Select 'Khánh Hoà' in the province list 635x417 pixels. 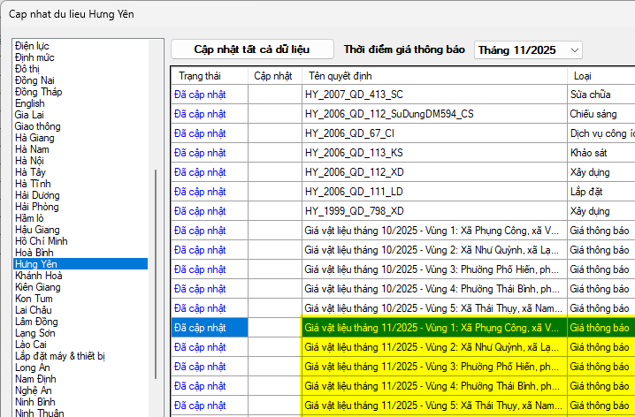pyautogui.click(x=39, y=276)
